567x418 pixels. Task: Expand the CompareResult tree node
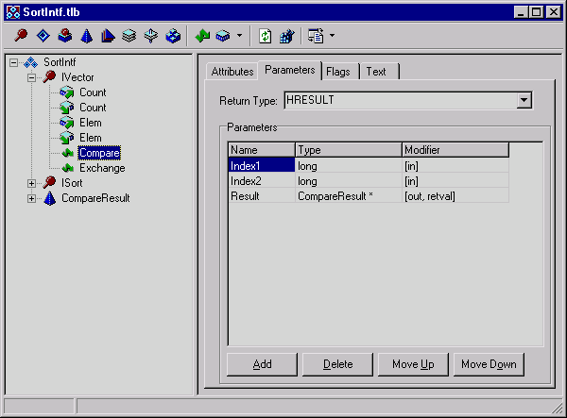tap(32, 198)
